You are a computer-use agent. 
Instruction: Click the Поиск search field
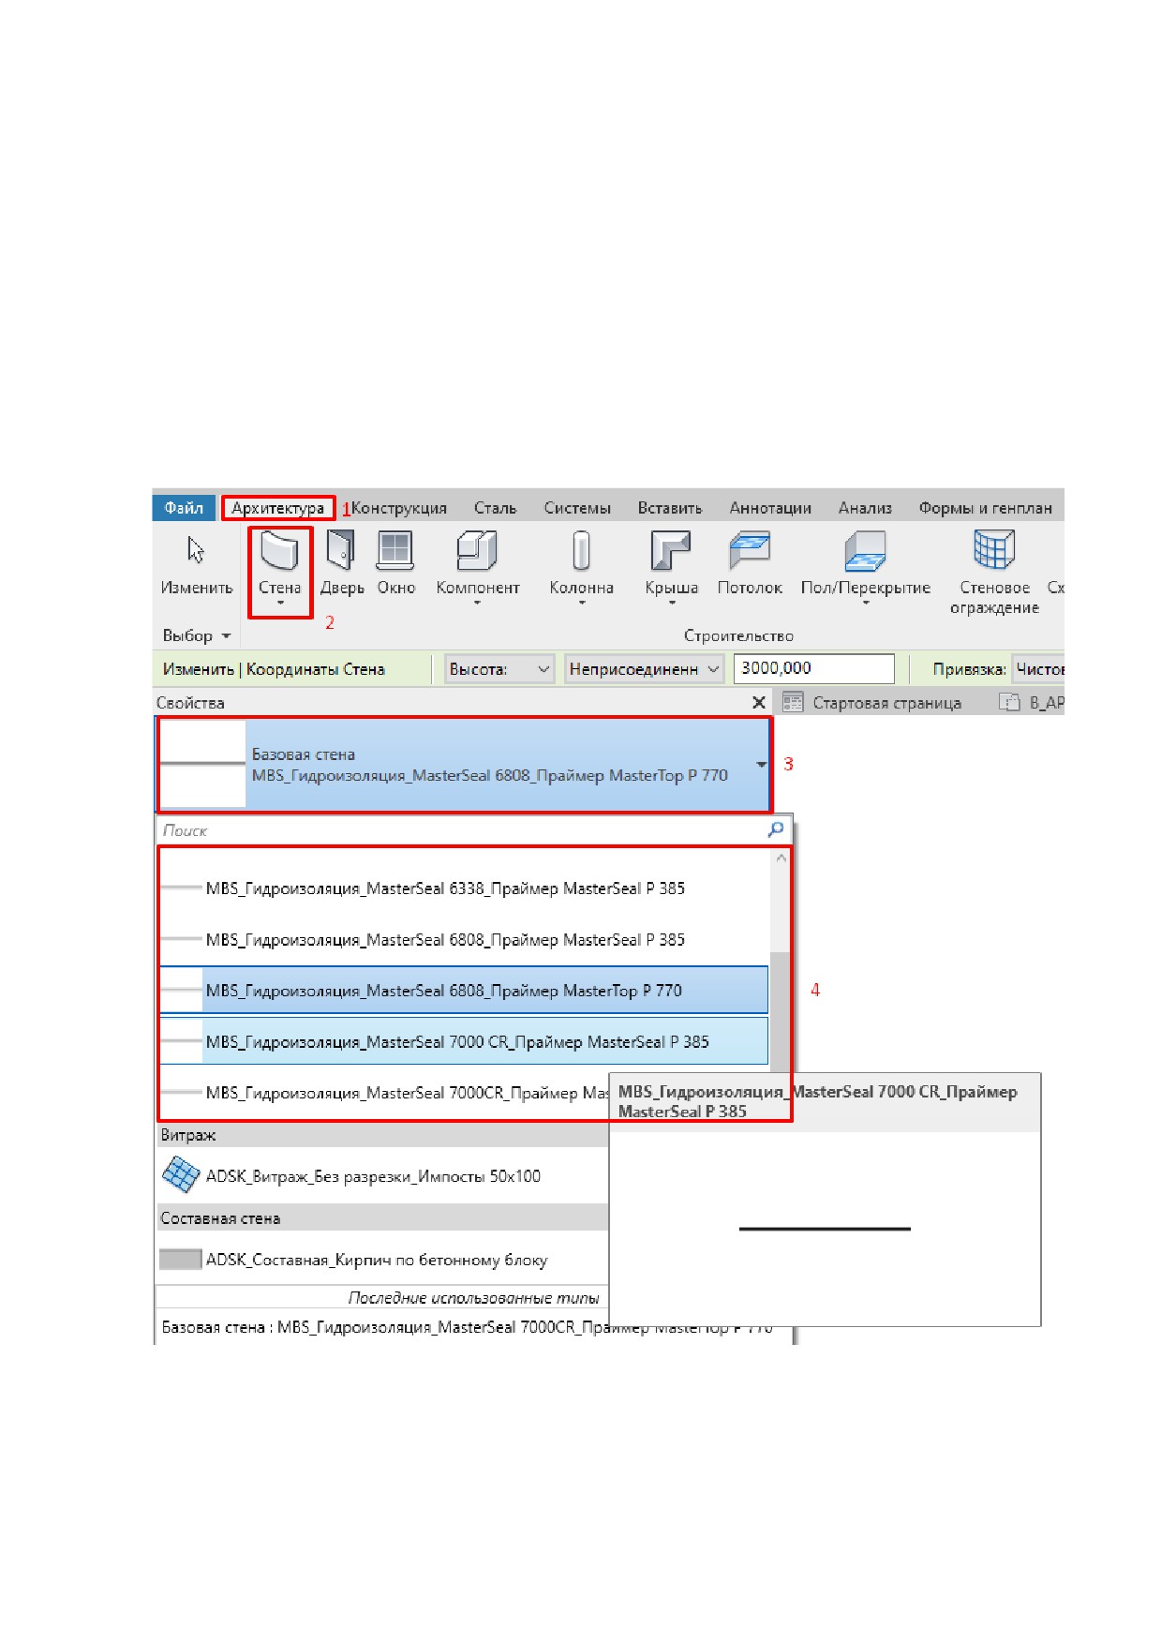(463, 829)
